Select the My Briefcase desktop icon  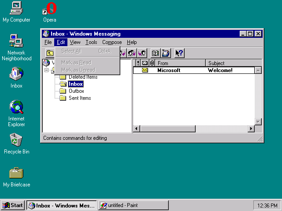[x=16, y=177]
